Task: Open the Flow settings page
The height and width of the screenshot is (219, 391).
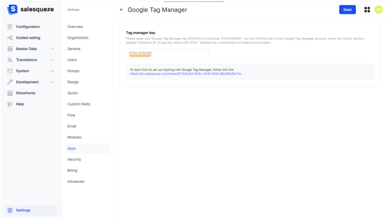Action: 71,115
